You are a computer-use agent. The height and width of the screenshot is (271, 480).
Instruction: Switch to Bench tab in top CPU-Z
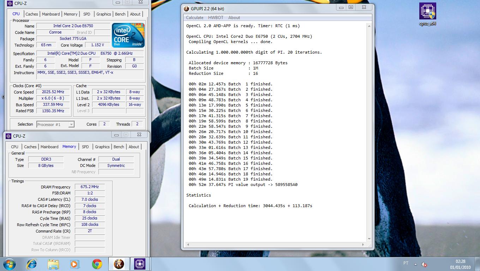point(120,14)
